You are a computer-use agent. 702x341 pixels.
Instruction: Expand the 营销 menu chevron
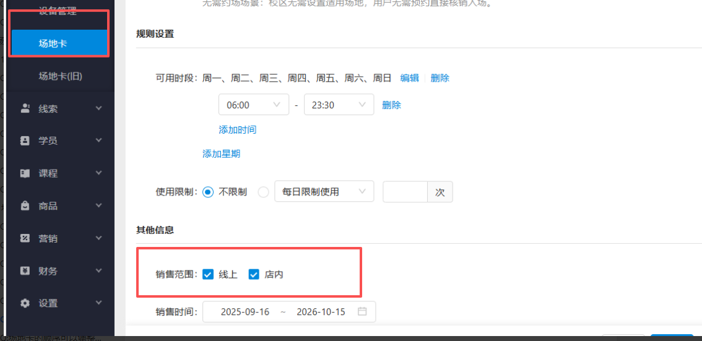pyautogui.click(x=98, y=238)
